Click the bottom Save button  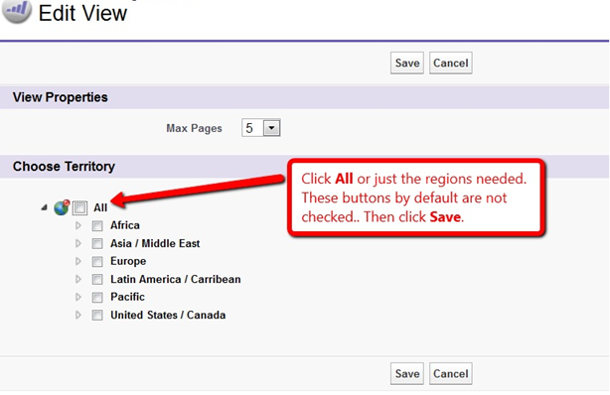[x=407, y=373]
